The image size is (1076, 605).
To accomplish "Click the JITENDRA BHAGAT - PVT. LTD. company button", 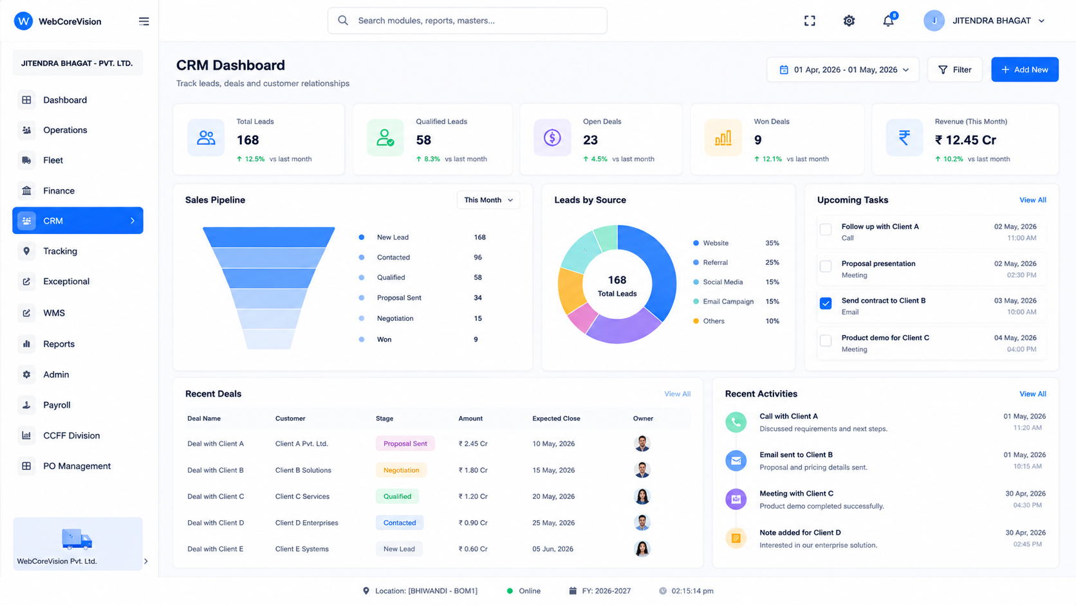I will pyautogui.click(x=78, y=63).
